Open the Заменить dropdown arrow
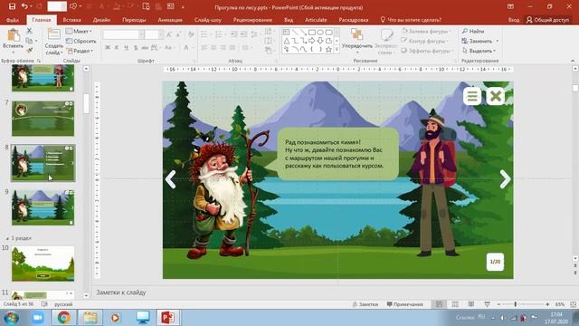 point(497,41)
